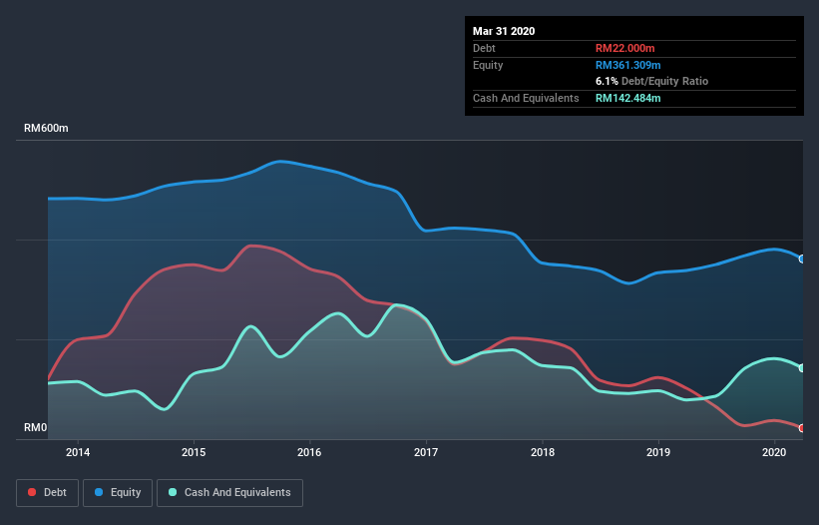Click the RM361.309m equity value
Screen dimensions: 819x525
627,65
